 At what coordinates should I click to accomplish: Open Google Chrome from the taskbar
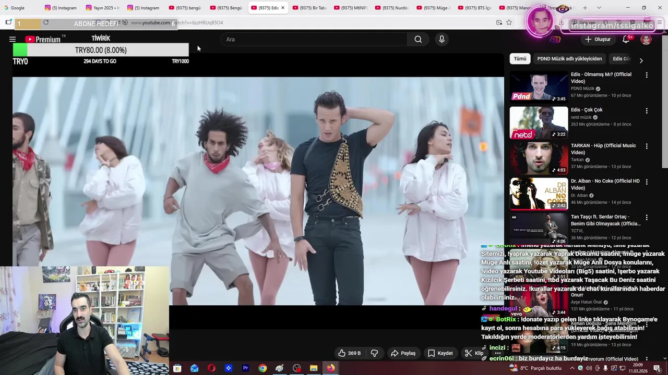[263, 368]
